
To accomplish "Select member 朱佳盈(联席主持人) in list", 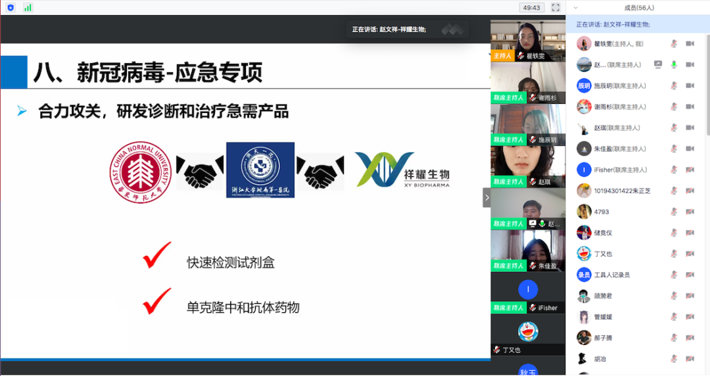I will pyautogui.click(x=636, y=149).
